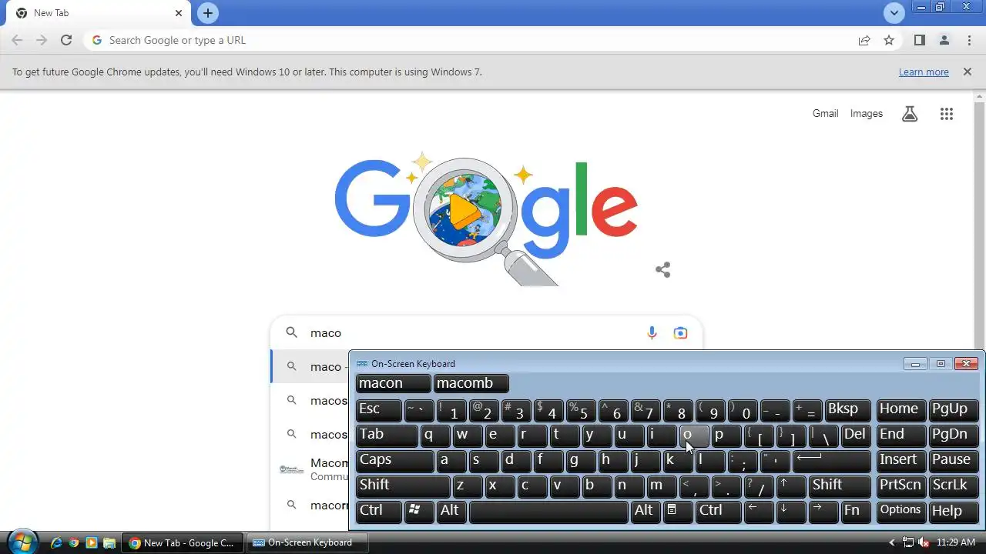Toggle the Fn key
The height and width of the screenshot is (554, 986).
tap(856, 512)
